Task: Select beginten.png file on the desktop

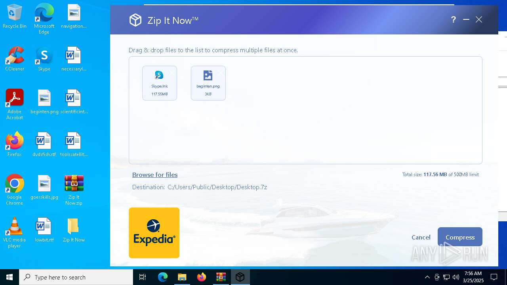Action: coord(44,102)
